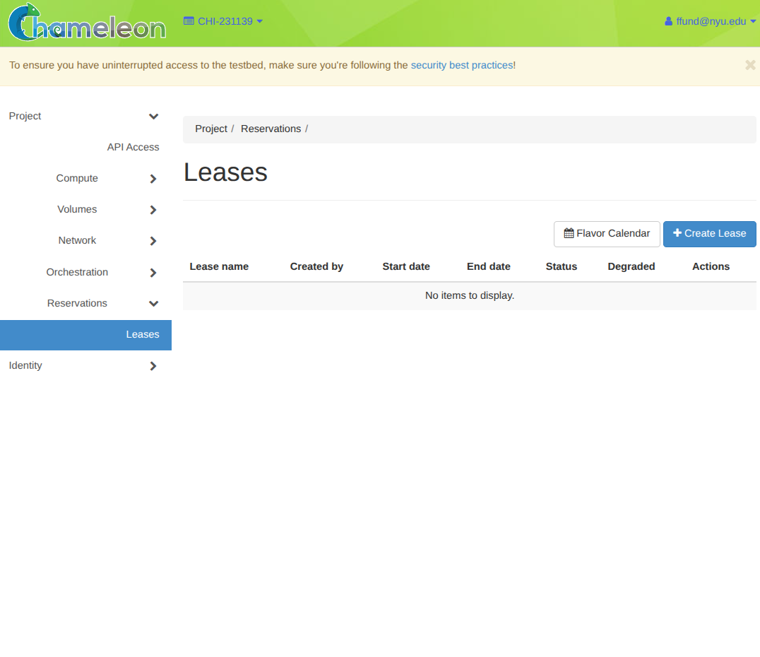The image size is (760, 657).
Task: Click Reservations in the breadcrumb
Action: [271, 129]
